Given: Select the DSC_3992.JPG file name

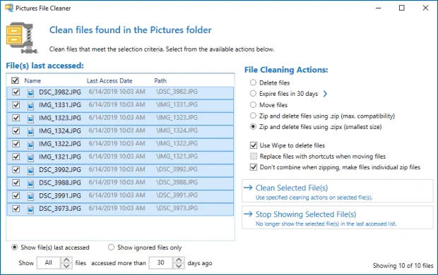Looking at the screenshot, I should (60, 169).
